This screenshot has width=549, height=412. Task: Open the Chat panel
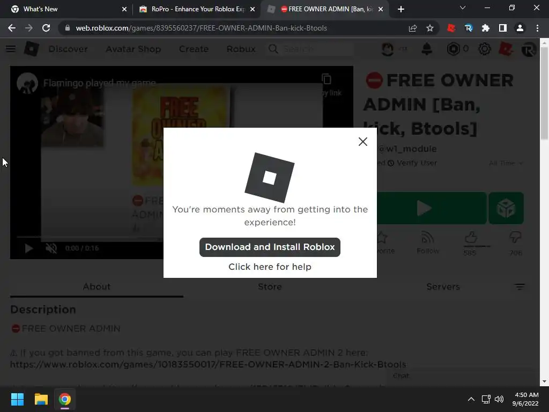pyautogui.click(x=401, y=376)
